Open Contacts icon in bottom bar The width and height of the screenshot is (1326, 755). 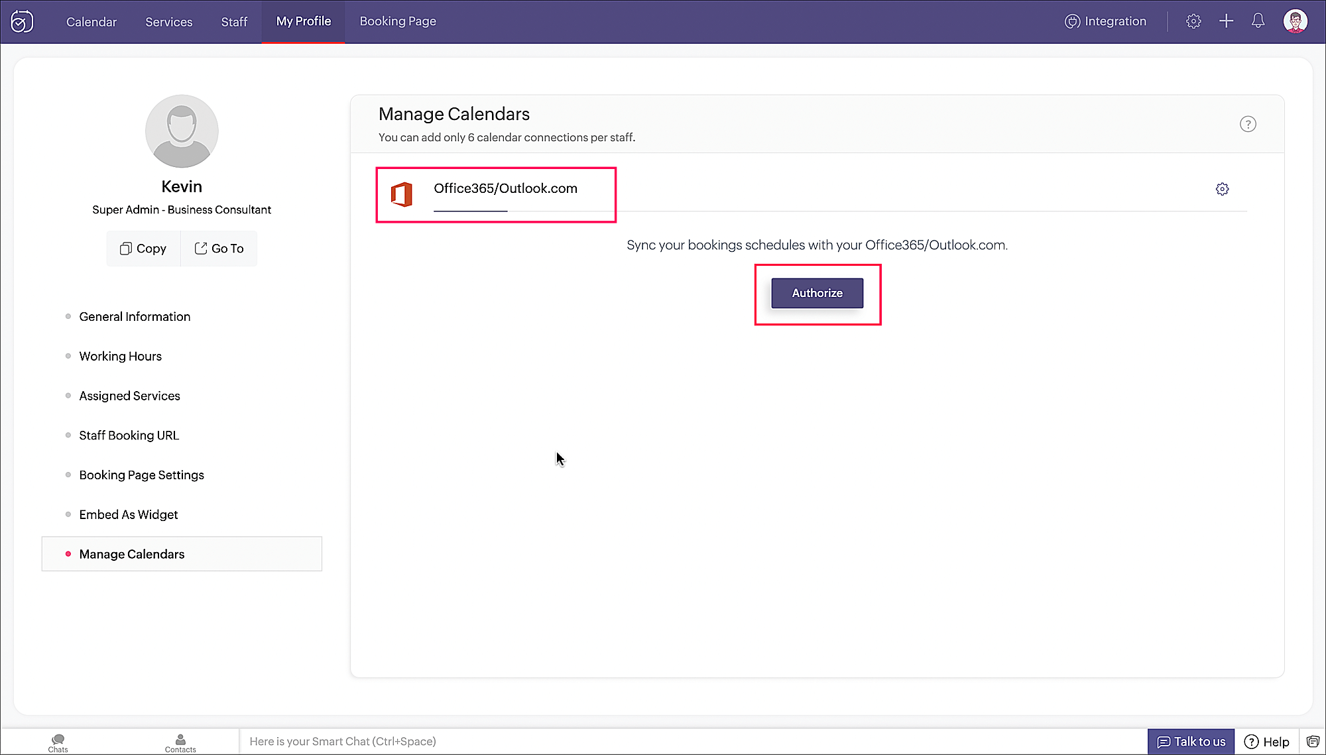(180, 742)
